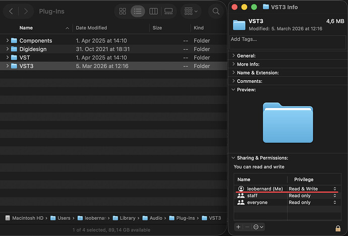Switch Finder to column view

click(x=153, y=11)
